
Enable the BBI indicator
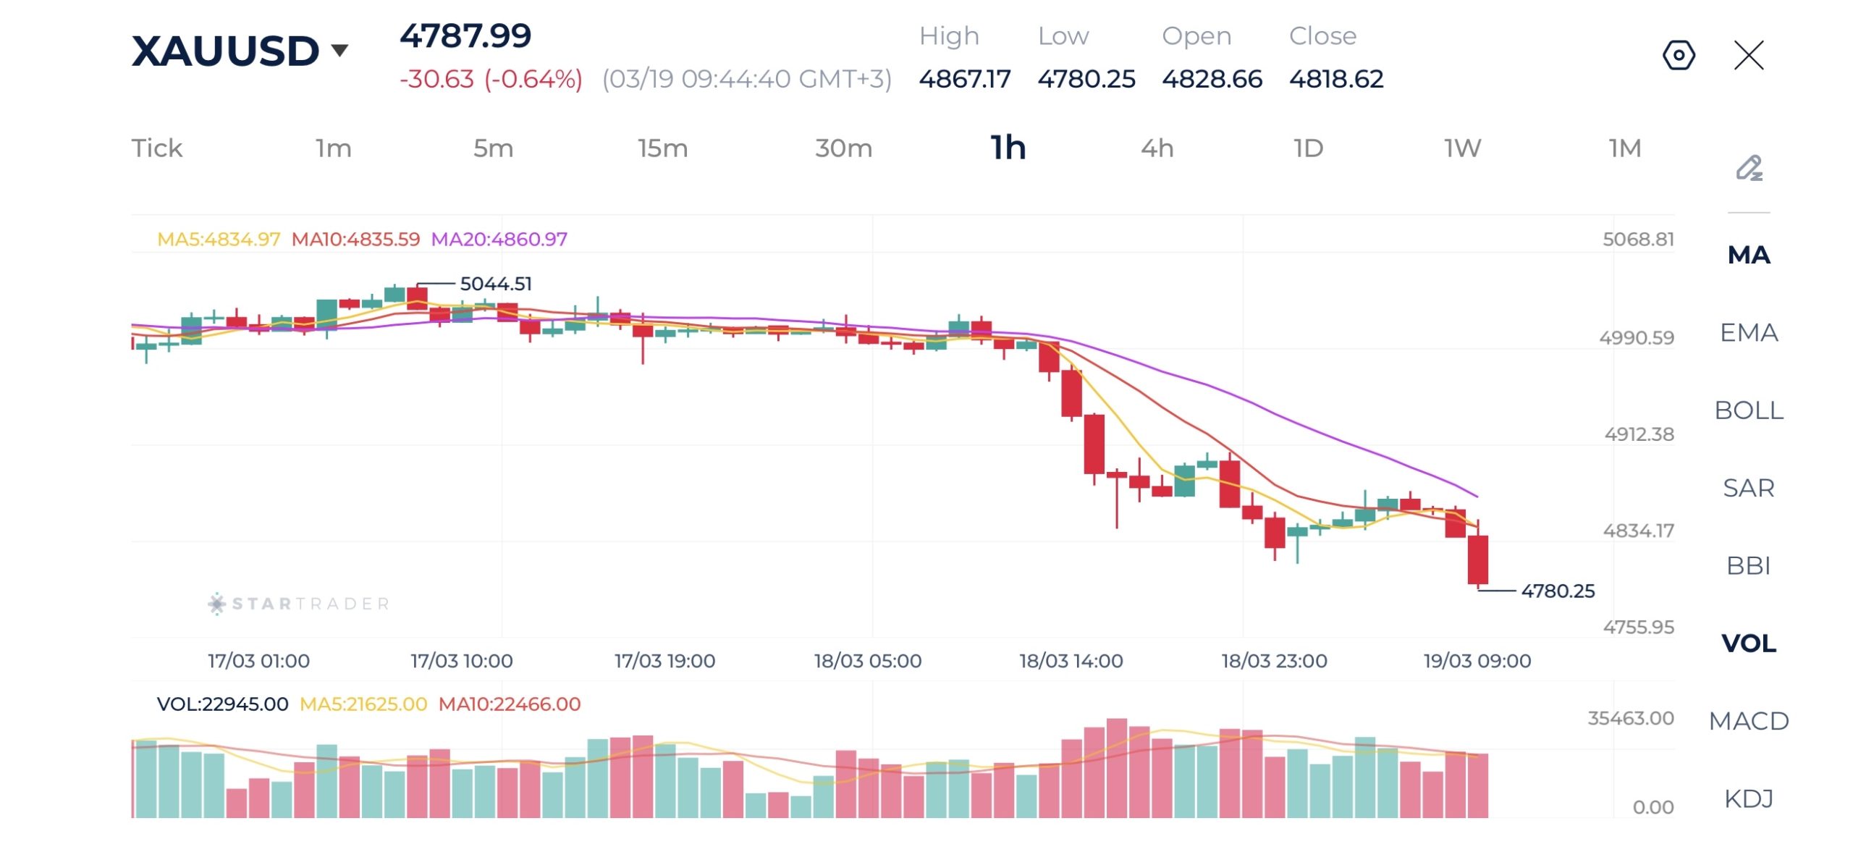(x=1748, y=565)
